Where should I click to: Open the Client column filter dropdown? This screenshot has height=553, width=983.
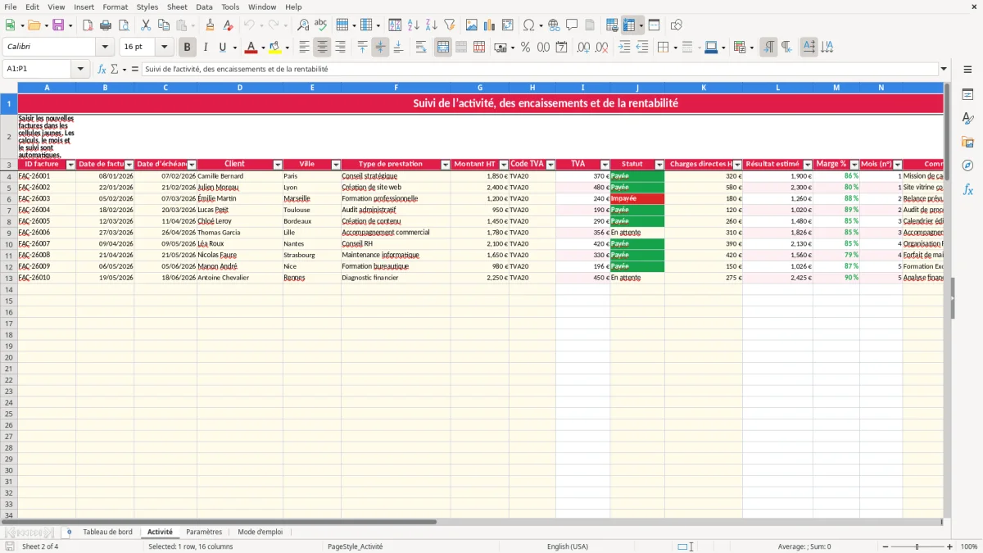[x=277, y=165]
